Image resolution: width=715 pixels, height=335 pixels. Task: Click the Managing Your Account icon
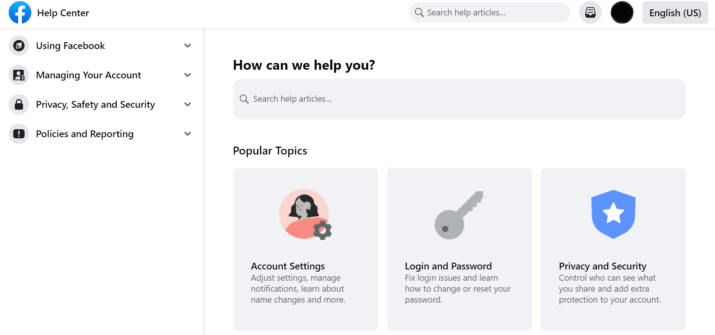point(19,75)
